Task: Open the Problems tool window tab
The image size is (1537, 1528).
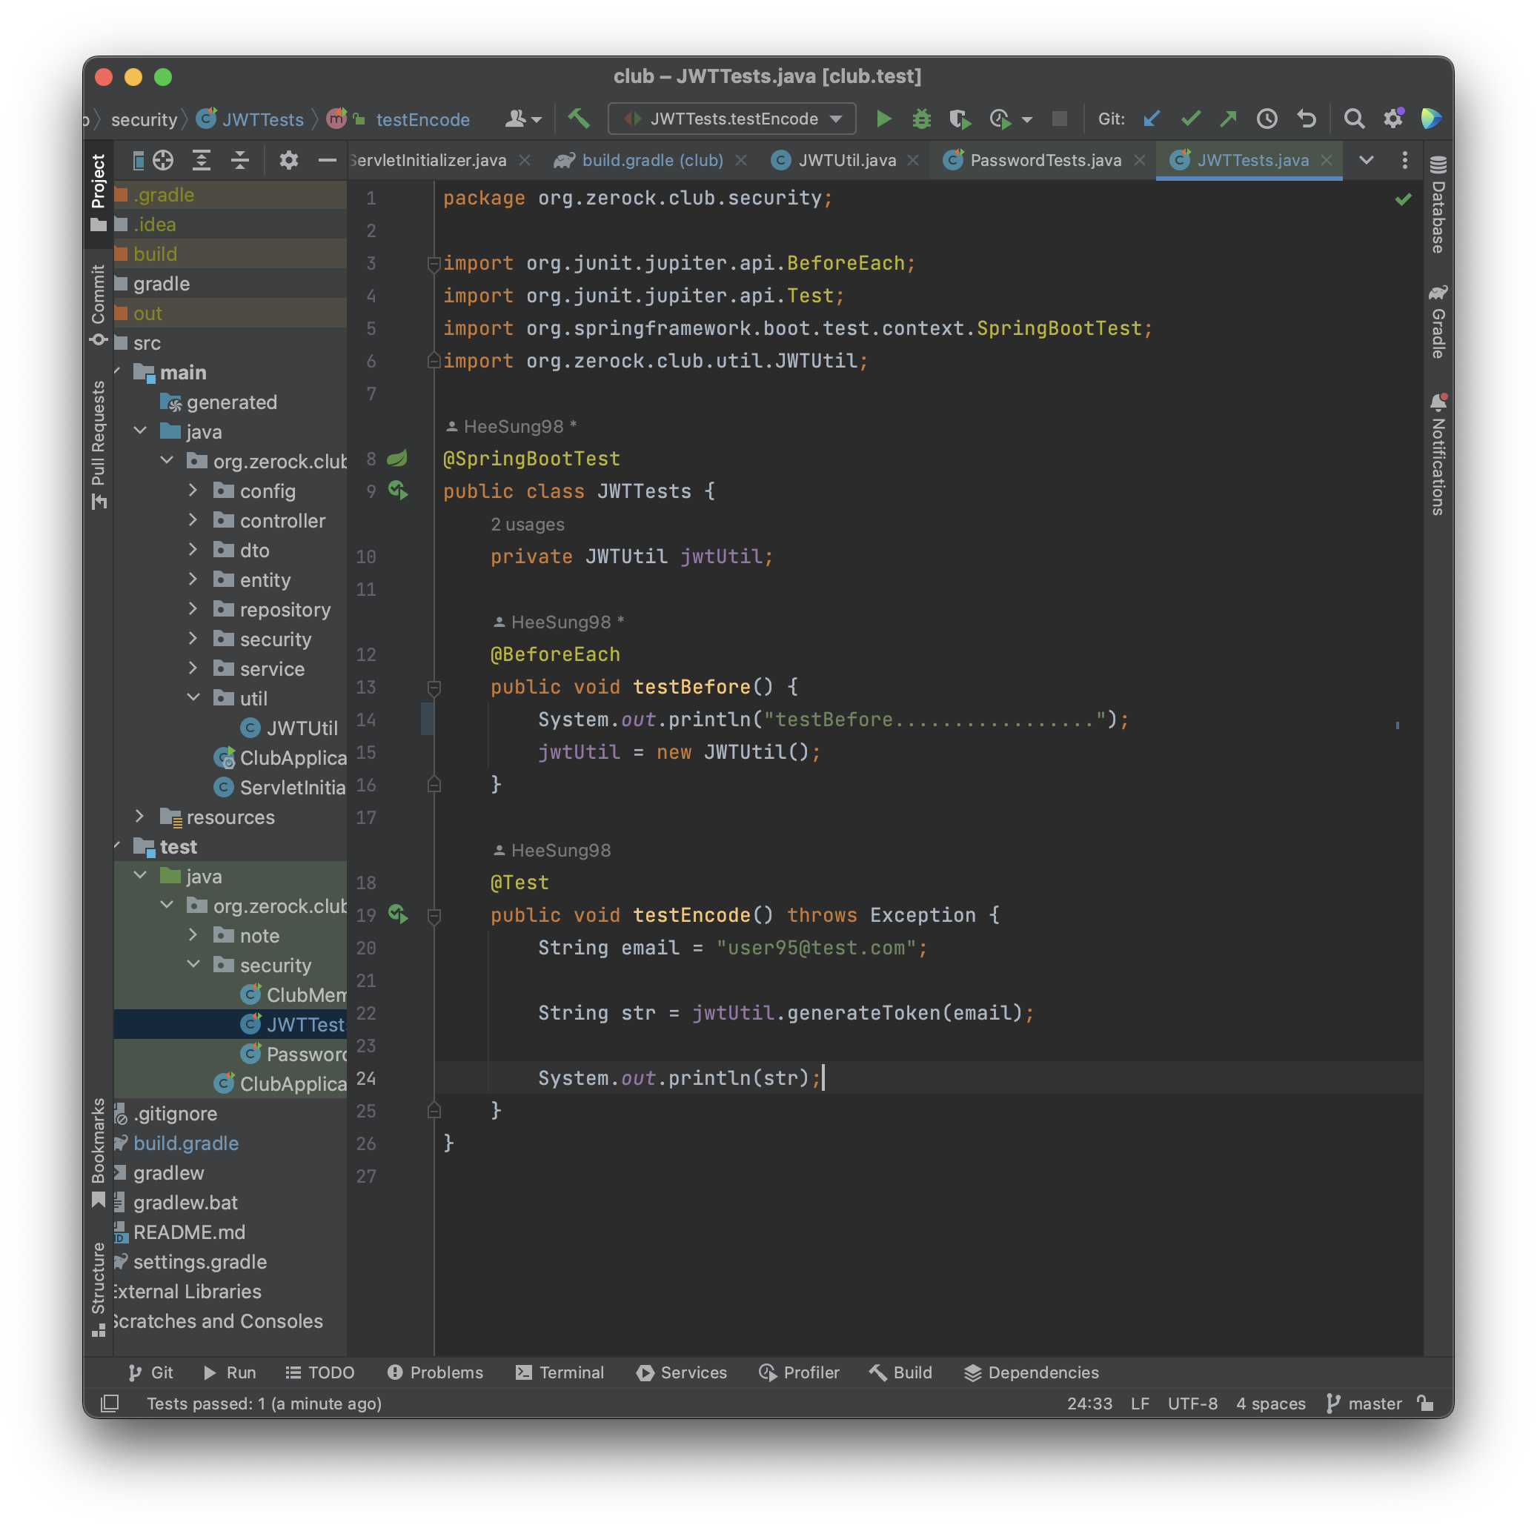Action: click(434, 1373)
